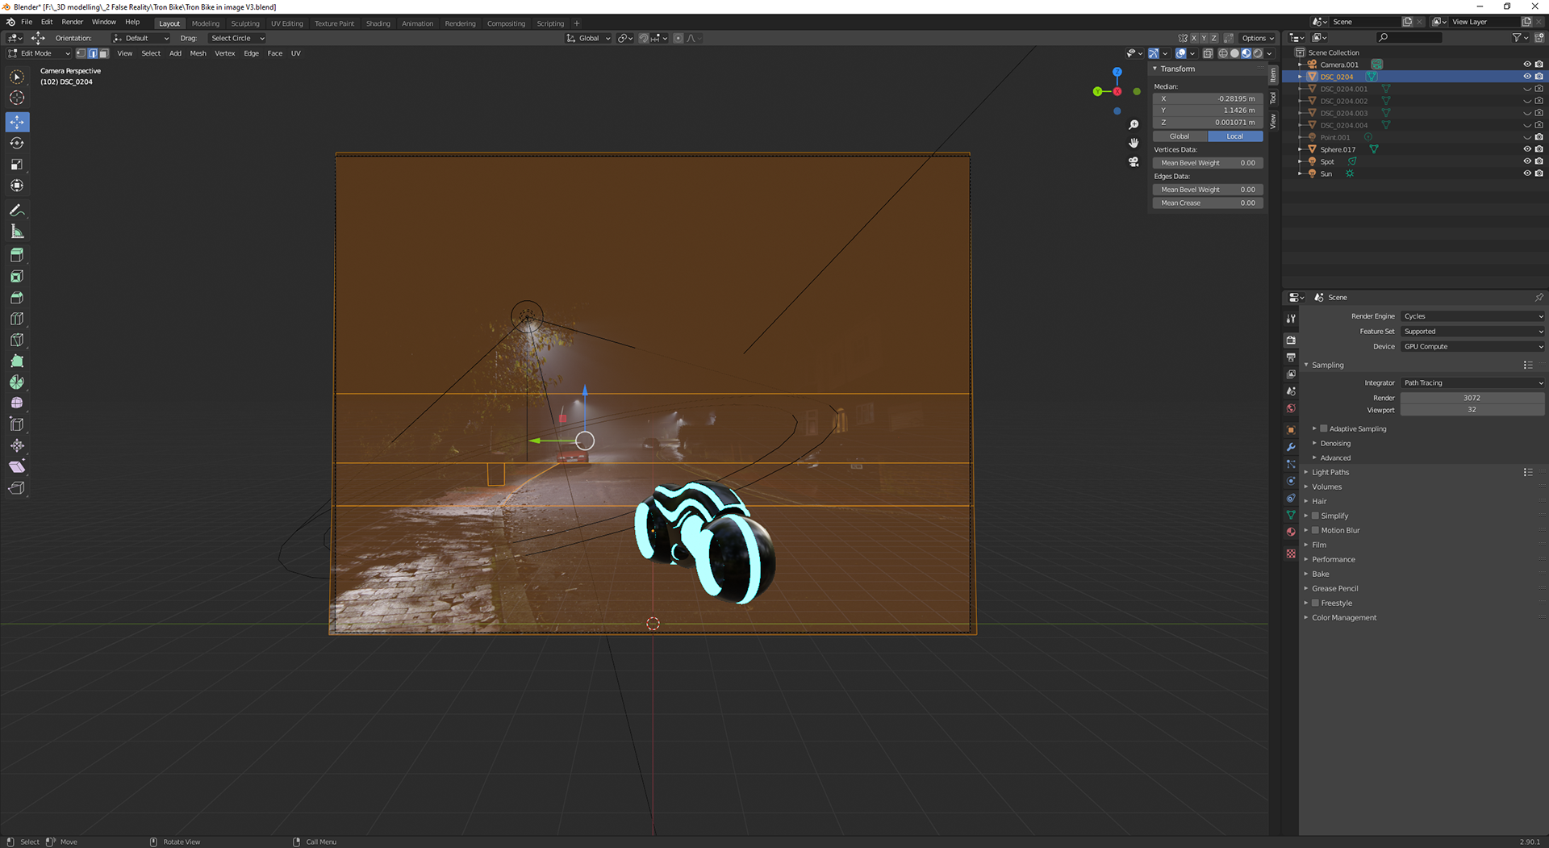Hide Sphere.017 in viewport via eye icon
This screenshot has height=848, width=1549.
(1526, 149)
